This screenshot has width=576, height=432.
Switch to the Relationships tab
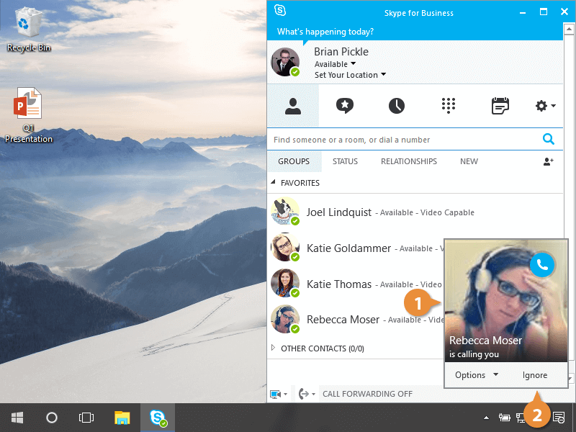[408, 161]
